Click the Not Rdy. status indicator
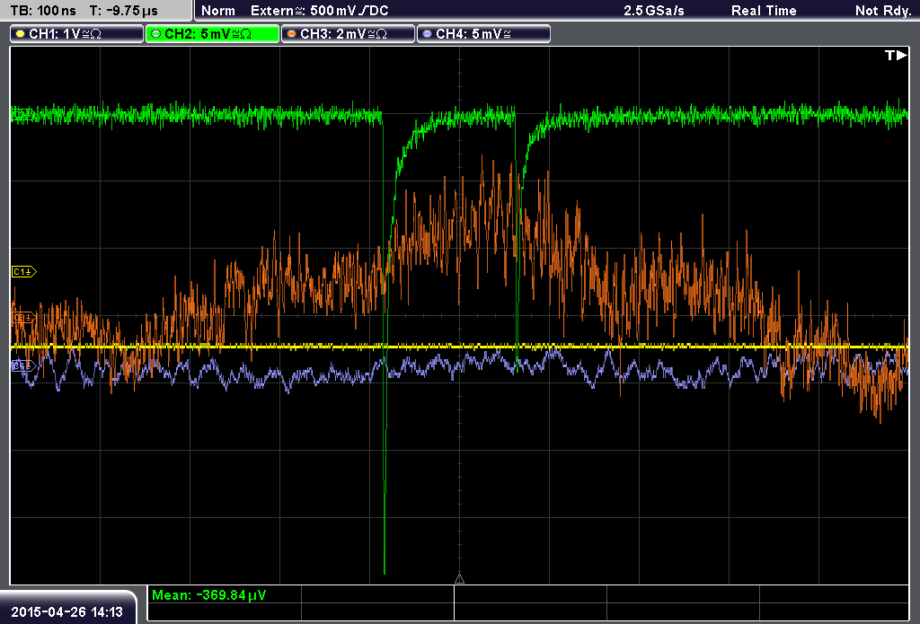This screenshot has width=920, height=624. coord(883,11)
